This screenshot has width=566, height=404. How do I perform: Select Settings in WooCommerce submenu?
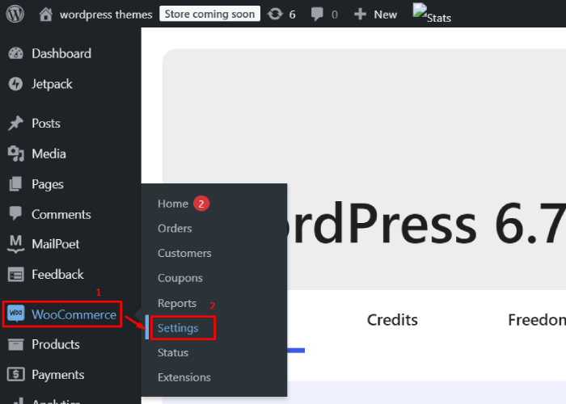click(178, 328)
